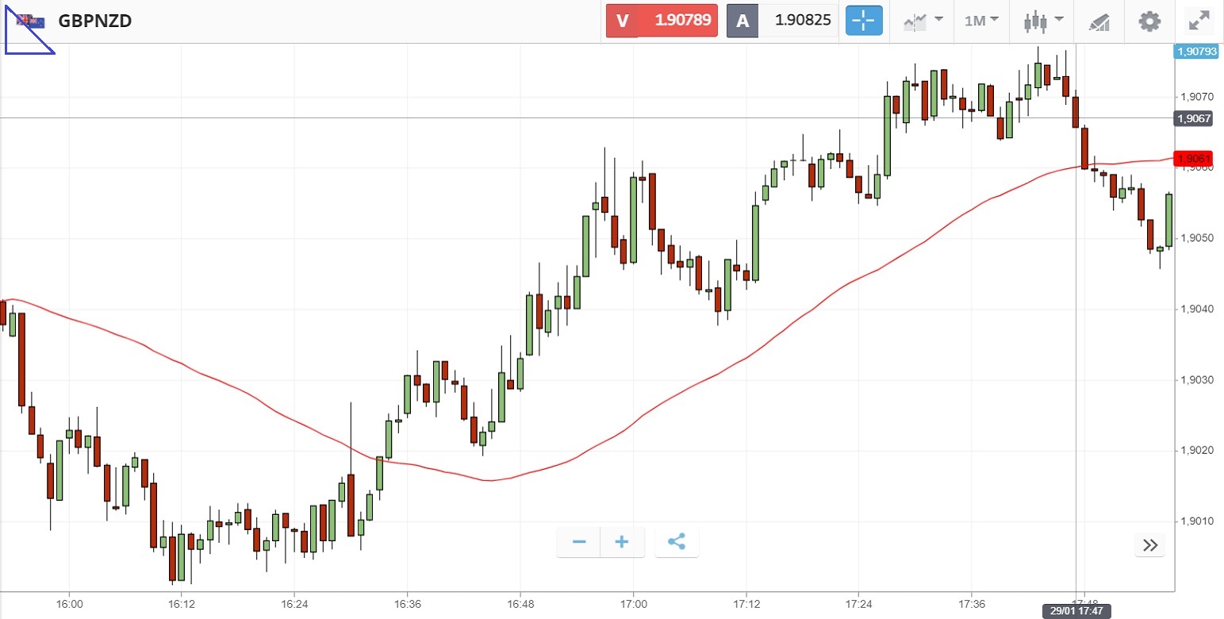Screen dimensions: 1224x619
Task: Open chart settings gear
Action: [x=1149, y=21]
